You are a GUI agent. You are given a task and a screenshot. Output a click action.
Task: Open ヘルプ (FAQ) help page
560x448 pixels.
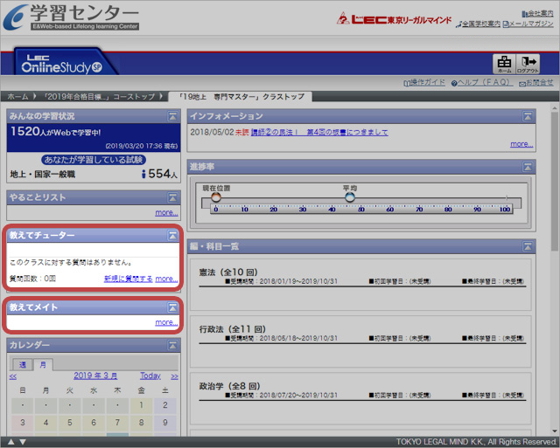pos(484,83)
